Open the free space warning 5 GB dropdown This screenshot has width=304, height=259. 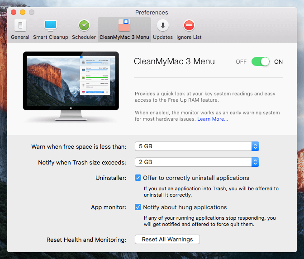[197, 146]
